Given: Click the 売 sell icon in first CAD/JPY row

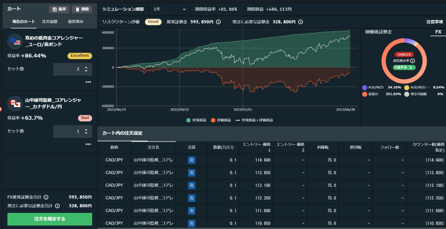Looking at the screenshot, I should [x=191, y=160].
